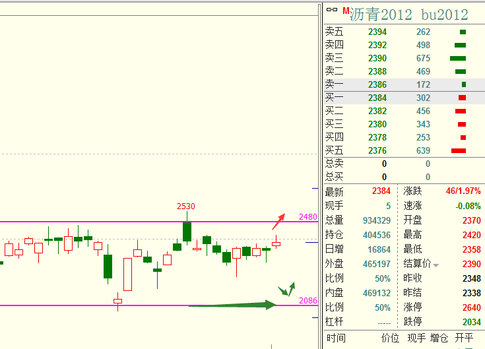
Task: Select the 买一 quote row
Action: [403, 98]
